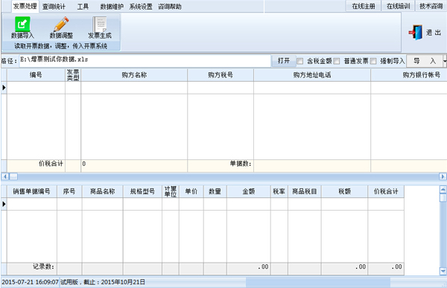447x288 pixels.
Task: Expand the dropdown arrow beside 导入 button
Action: click(445, 61)
